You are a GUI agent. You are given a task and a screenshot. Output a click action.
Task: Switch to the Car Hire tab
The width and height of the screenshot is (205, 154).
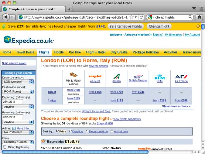(x=75, y=52)
